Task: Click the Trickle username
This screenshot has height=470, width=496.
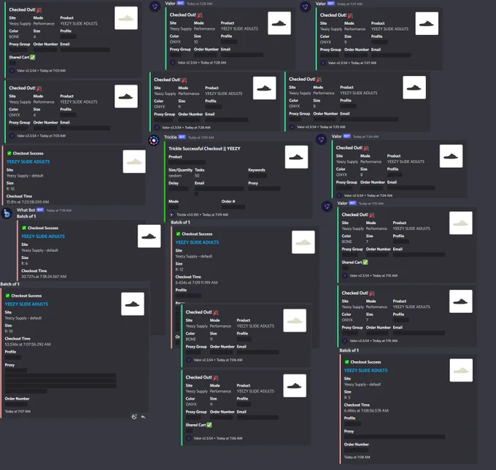Action: click(170, 137)
